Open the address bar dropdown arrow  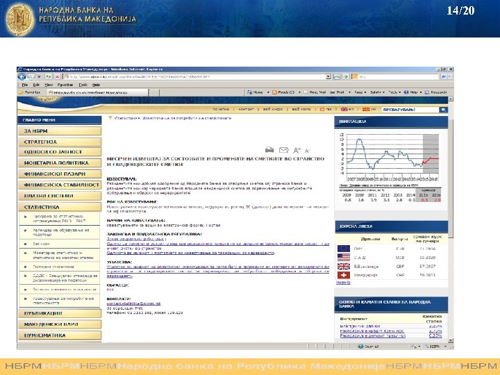(328, 76)
